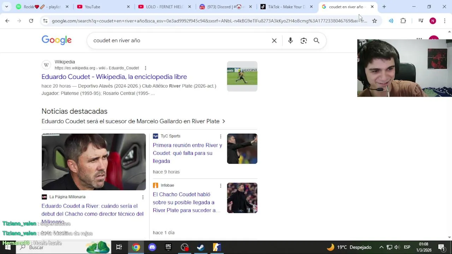
Task: Focus the Chrome address bar URL
Action: (x=209, y=21)
